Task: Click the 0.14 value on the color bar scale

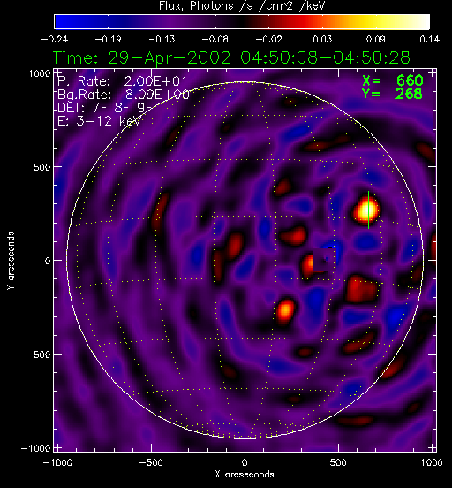Action: point(430,39)
